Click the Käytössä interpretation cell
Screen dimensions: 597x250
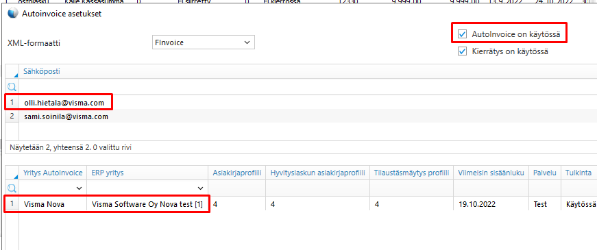coord(578,204)
